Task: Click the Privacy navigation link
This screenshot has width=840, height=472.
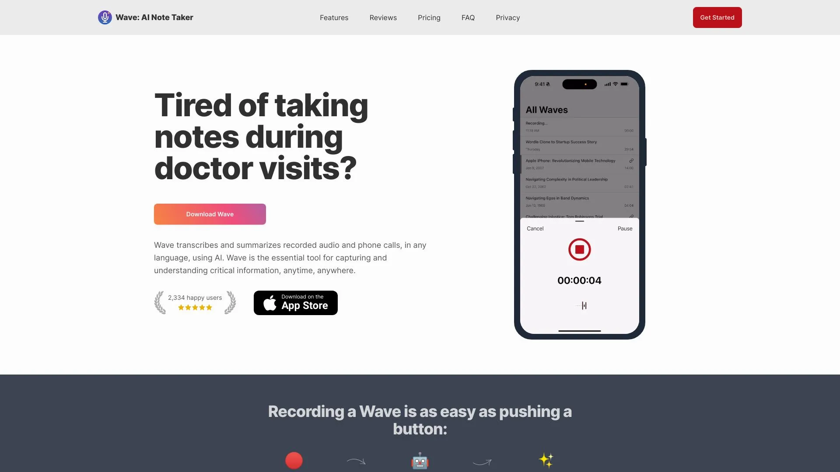Action: [x=507, y=17]
